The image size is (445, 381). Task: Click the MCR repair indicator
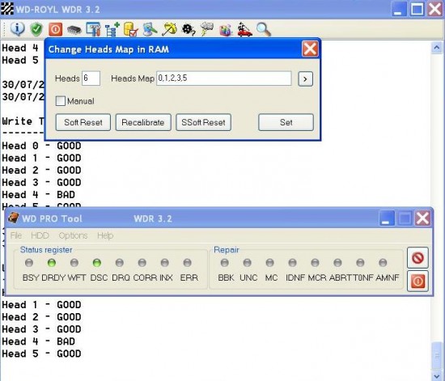pyautogui.click(x=315, y=263)
